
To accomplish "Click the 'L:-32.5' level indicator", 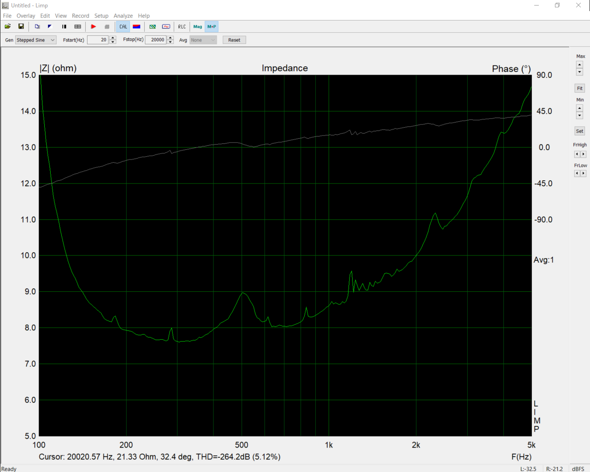I will 528,469.
